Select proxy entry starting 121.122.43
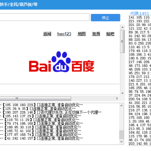Screen dimensions: 151x151 click(x=140, y=29)
